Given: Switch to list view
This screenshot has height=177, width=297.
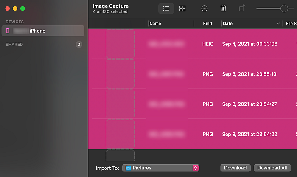Looking at the screenshot, I should click(x=166, y=8).
